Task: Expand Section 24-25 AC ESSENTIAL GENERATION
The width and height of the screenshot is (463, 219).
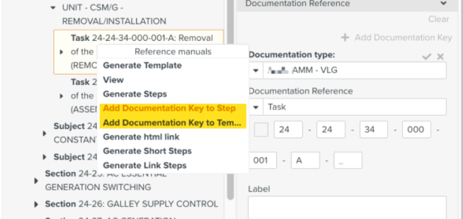Action: pyautogui.click(x=36, y=181)
